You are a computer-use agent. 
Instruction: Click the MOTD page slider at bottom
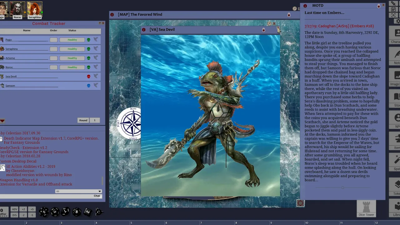[x=343, y=188]
